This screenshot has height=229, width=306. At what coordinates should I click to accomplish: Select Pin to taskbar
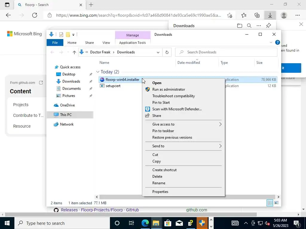tap(183, 131)
